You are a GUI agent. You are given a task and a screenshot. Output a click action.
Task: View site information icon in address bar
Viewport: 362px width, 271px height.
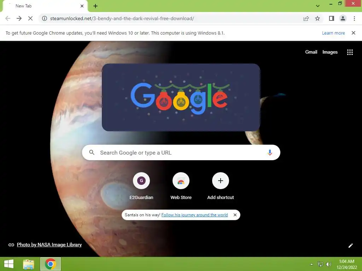(x=44, y=18)
